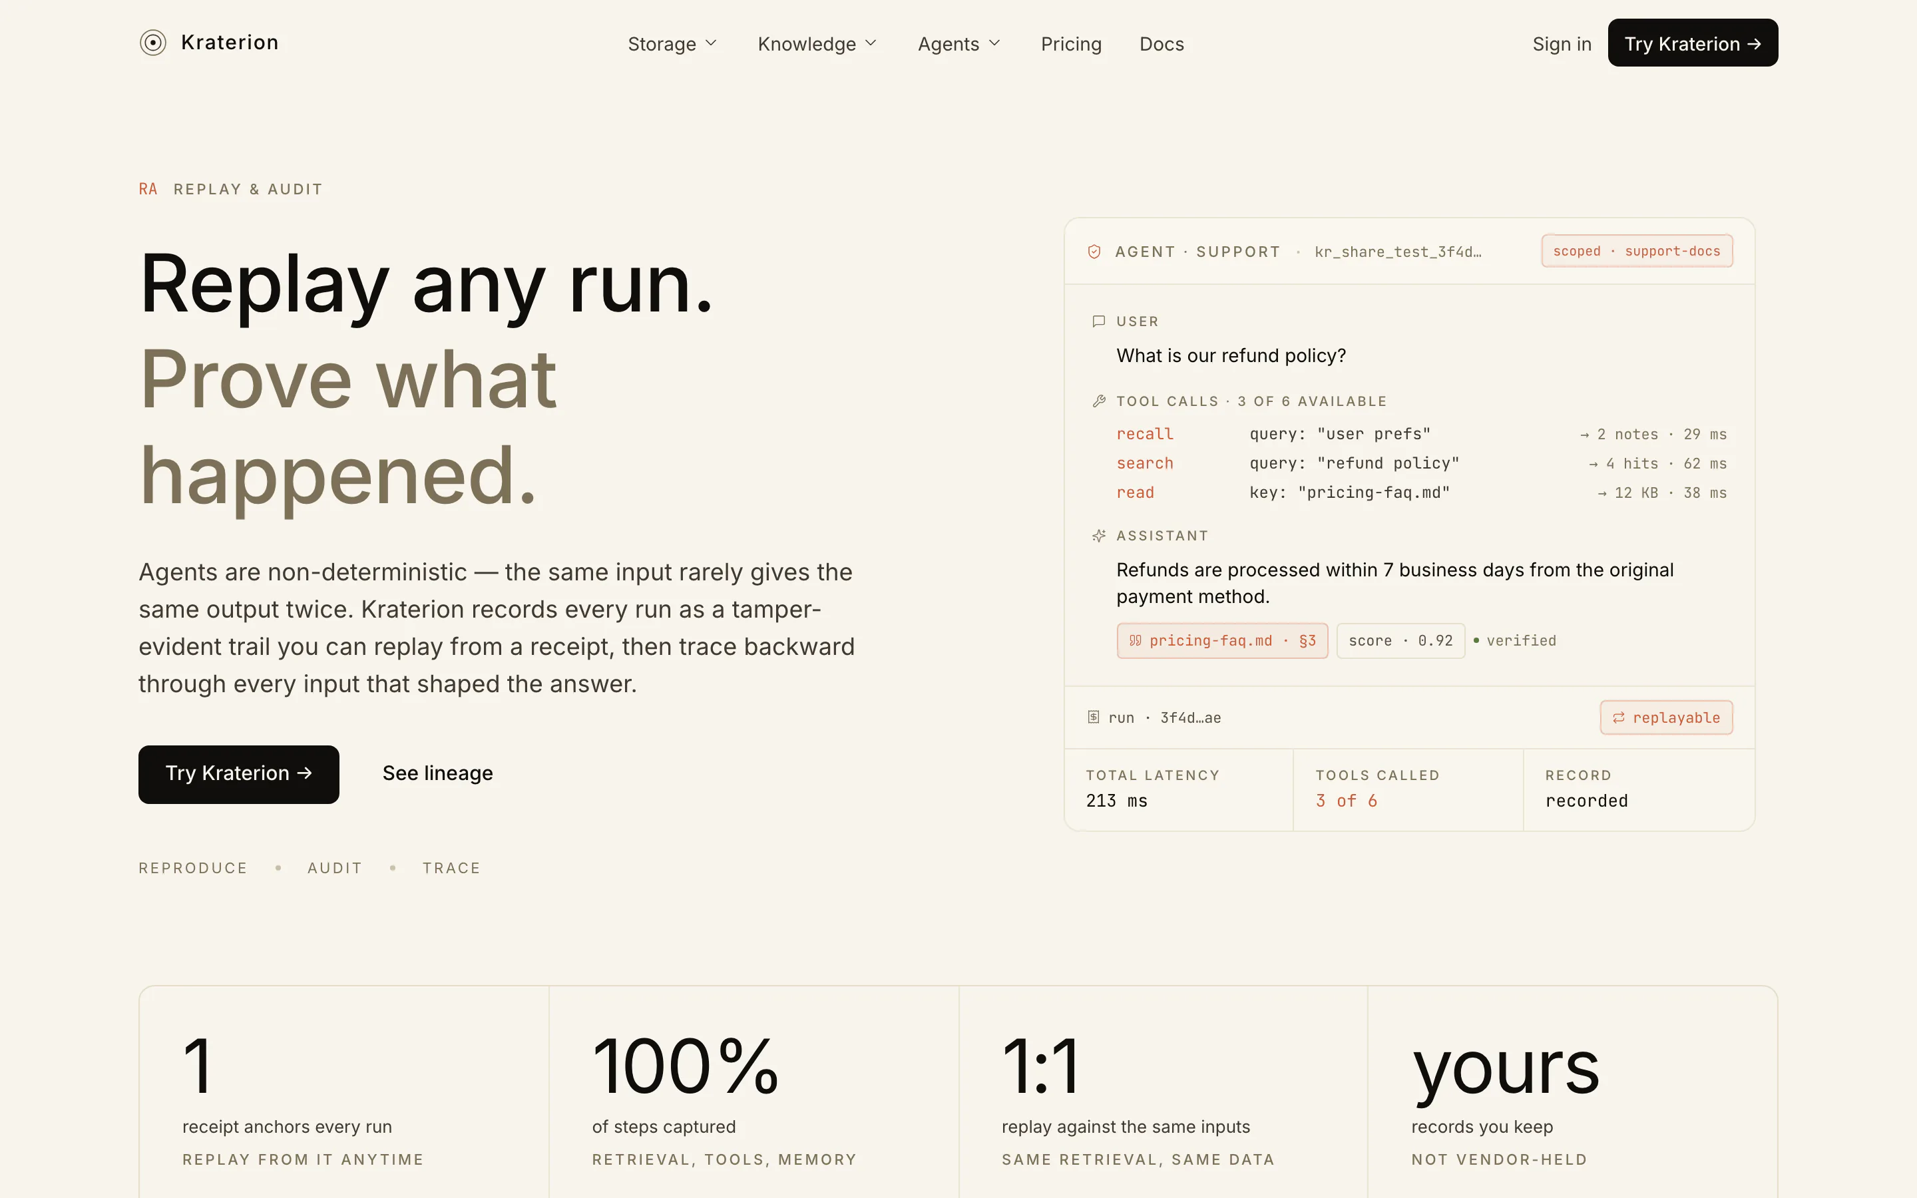Click the replayable badge label
Viewport: 1917px width, 1198px height.
click(1676, 718)
